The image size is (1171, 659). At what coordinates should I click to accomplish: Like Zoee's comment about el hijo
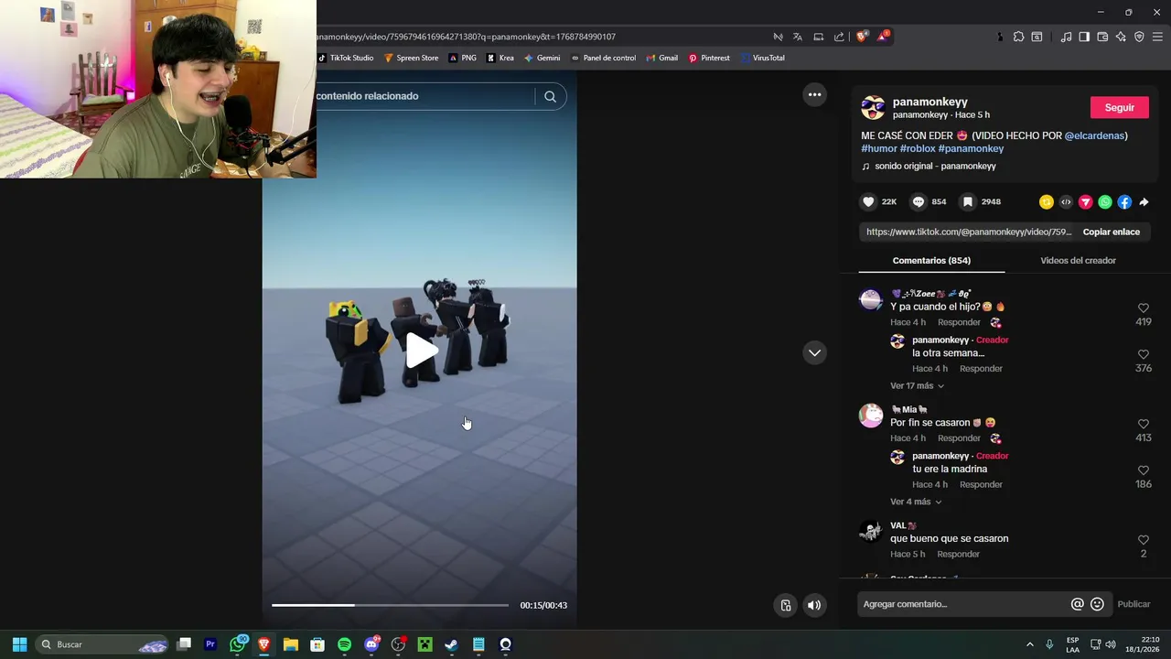click(x=1143, y=308)
